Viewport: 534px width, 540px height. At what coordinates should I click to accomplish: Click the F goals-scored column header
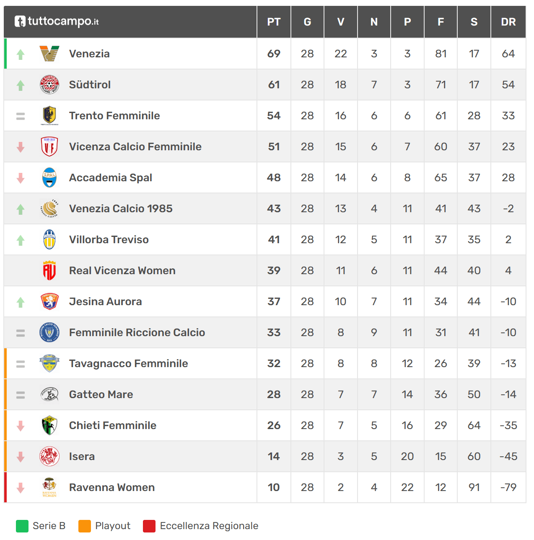441,22
